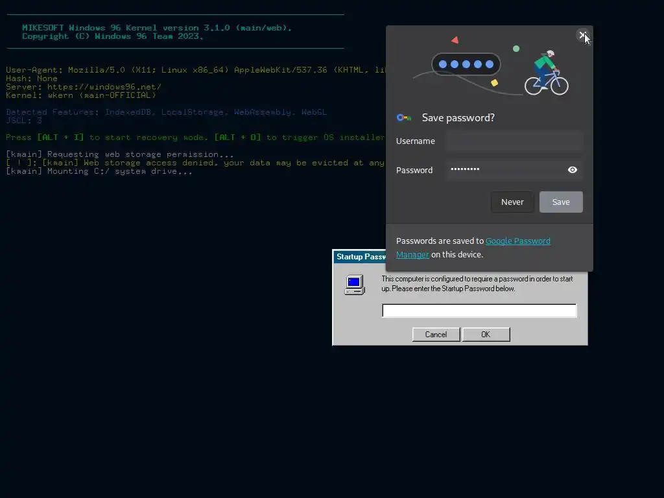
Task: Click the '[ALT + I]' recovery mode hint
Action: pyautogui.click(x=60, y=137)
